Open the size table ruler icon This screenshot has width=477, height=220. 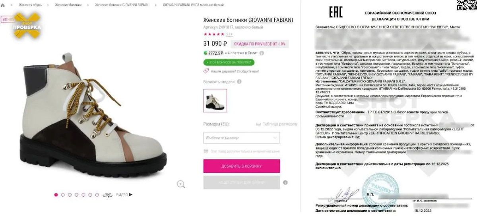click(x=258, y=124)
